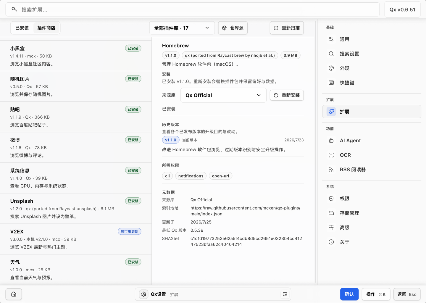Click the scan icon beside OCR
The width and height of the screenshot is (426, 303).
coord(331,155)
